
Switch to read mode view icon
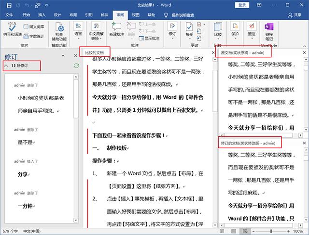click(x=222, y=231)
